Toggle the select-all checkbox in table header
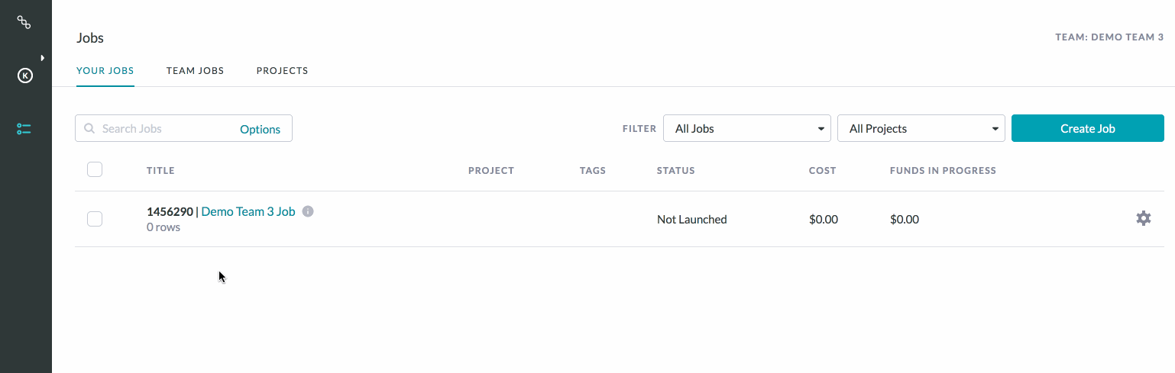 click(x=95, y=169)
